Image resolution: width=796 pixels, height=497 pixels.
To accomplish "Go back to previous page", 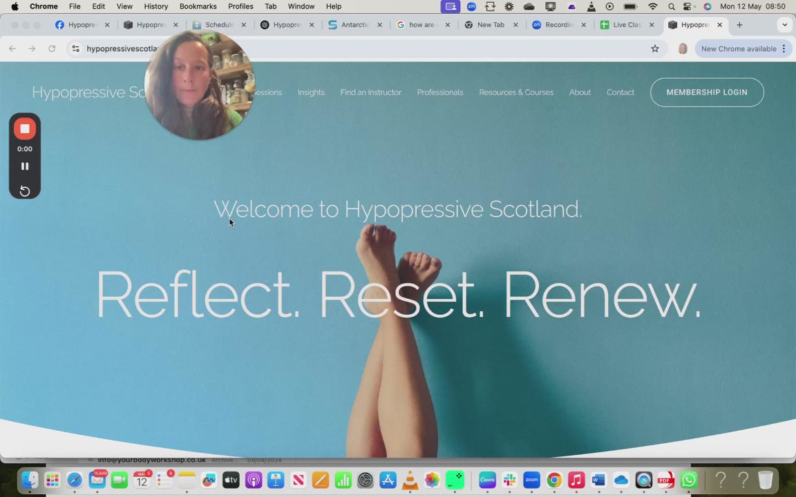I will (12, 49).
